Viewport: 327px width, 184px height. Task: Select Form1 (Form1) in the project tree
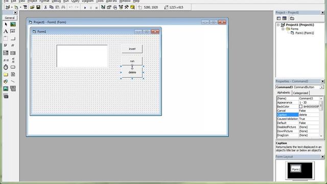(305, 33)
